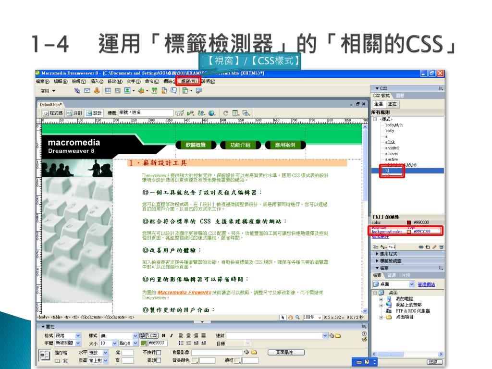Viewport: 492px width, 369px height.
Task: Click edit style pencil icon in CSS panel
Action: [434, 247]
